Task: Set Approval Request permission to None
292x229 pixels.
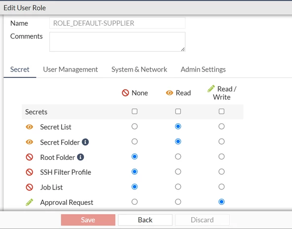Action: tap(134, 202)
